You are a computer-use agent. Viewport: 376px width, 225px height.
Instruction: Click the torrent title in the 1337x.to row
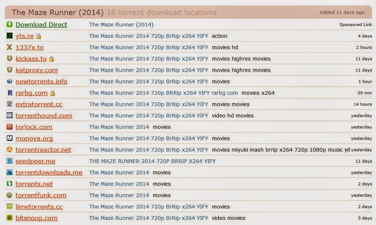149,47
